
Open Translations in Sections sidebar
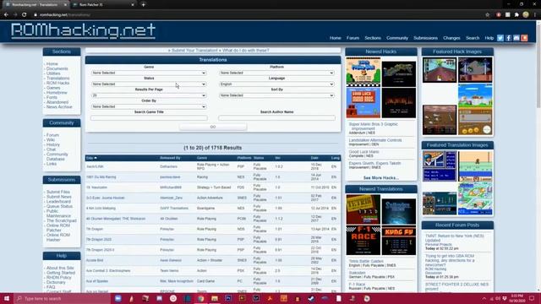(x=58, y=79)
